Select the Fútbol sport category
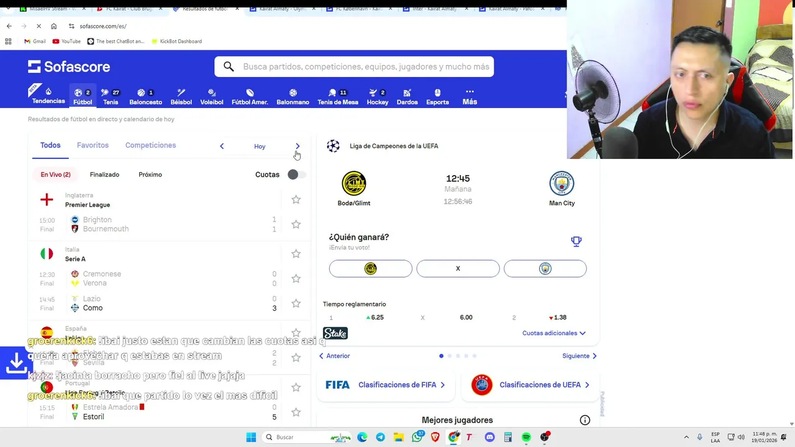The image size is (795, 447). pyautogui.click(x=83, y=96)
